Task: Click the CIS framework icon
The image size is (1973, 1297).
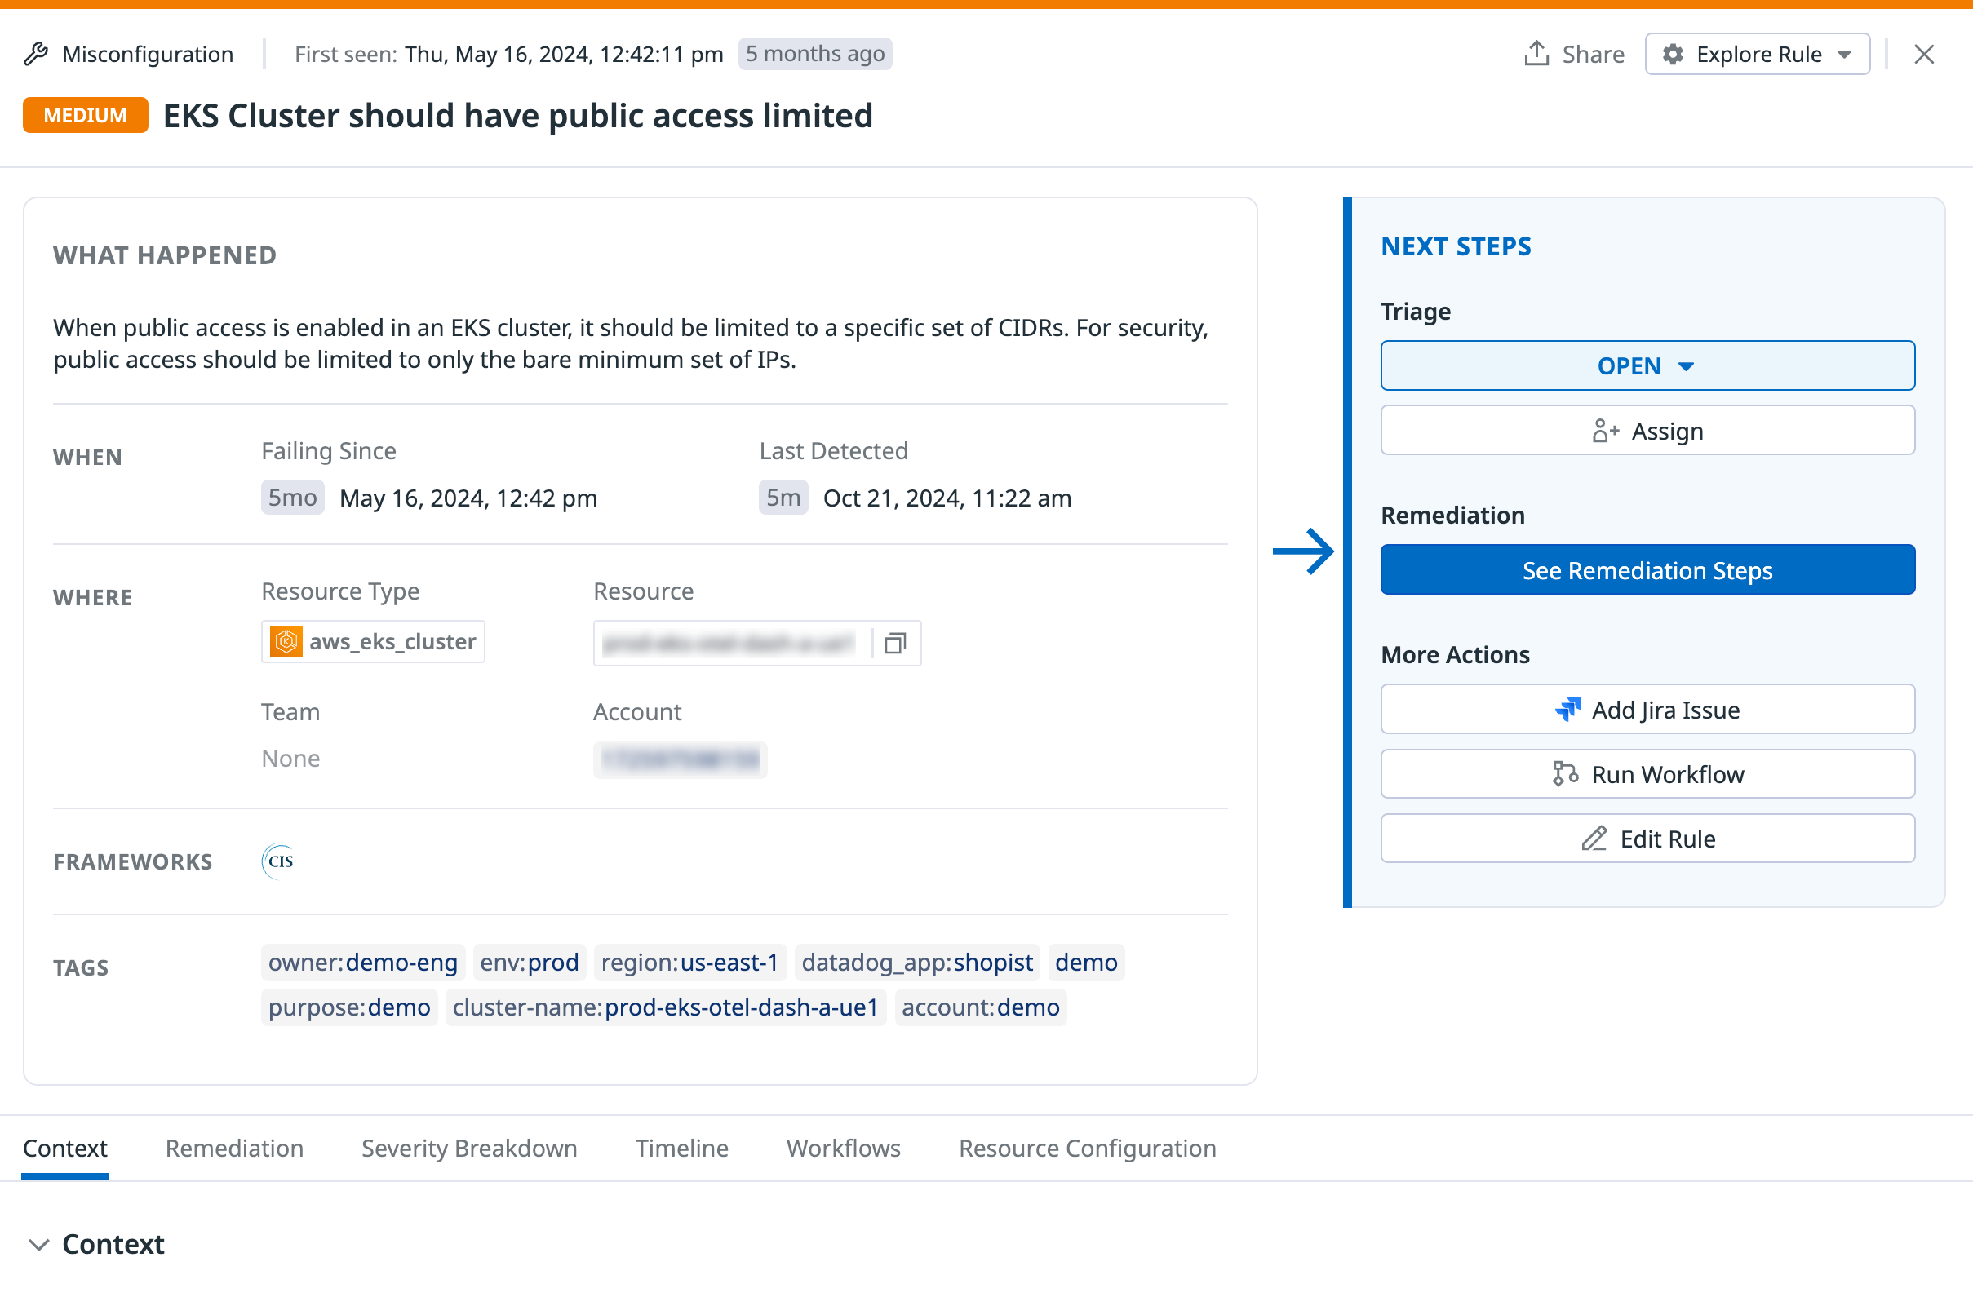Action: 278,861
